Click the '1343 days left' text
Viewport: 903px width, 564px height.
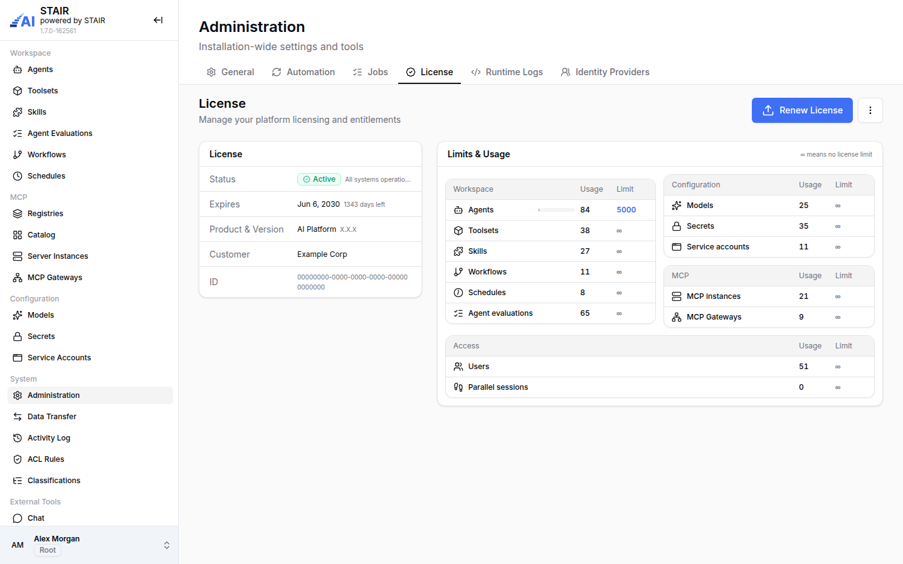pos(364,204)
